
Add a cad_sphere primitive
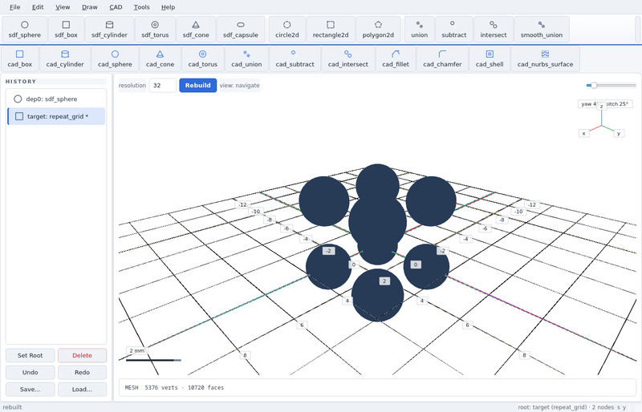[x=115, y=59]
